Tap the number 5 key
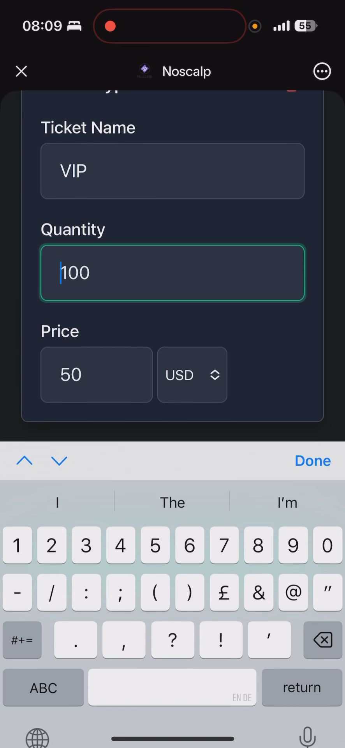This screenshot has width=345, height=748. 155,545
